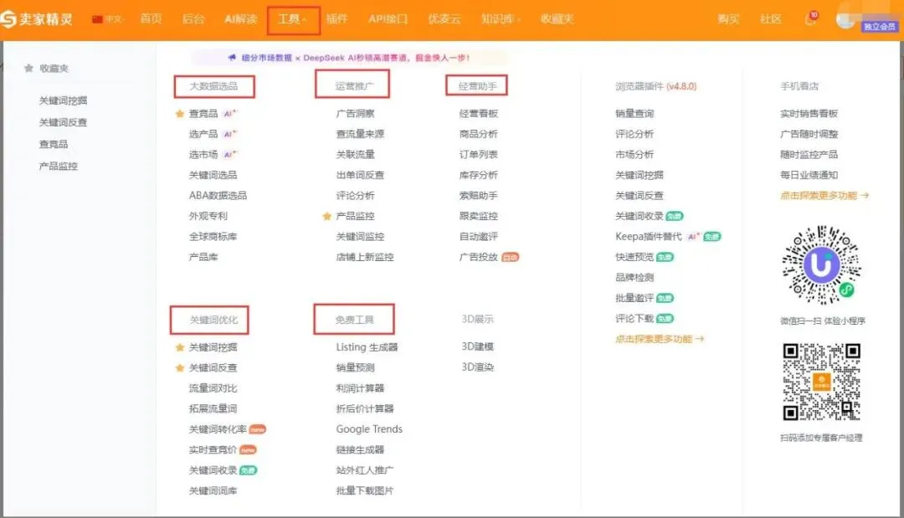The height and width of the screenshot is (518, 904).
Task: Open 后台 in top navigation
Action: point(193,19)
